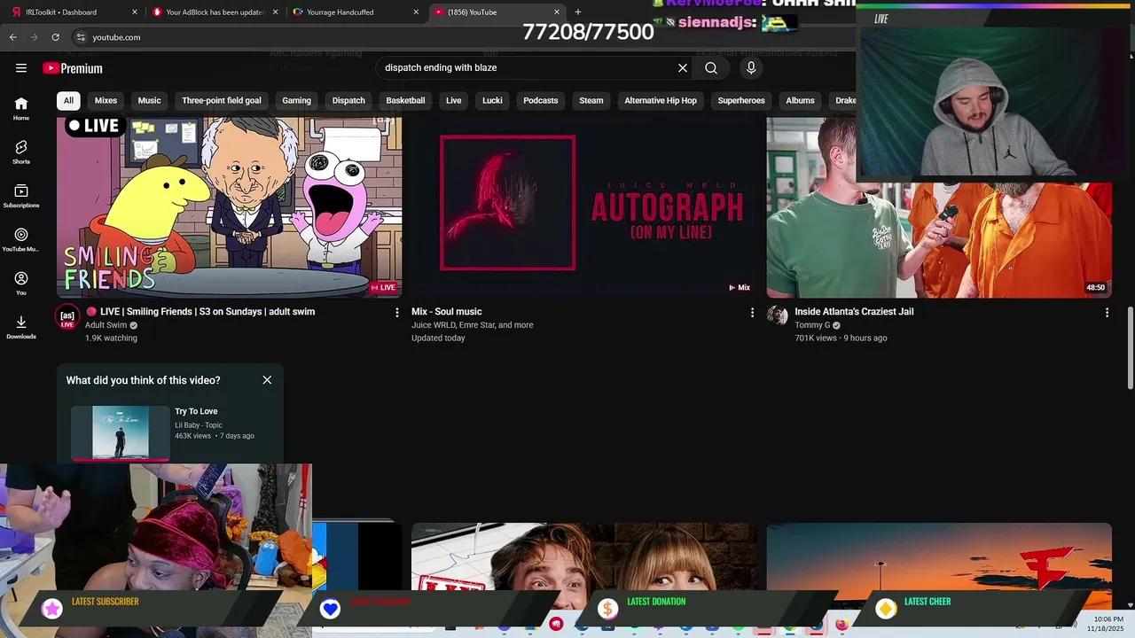Clear the search query with the X
This screenshot has height=638, width=1135.
pos(683,68)
